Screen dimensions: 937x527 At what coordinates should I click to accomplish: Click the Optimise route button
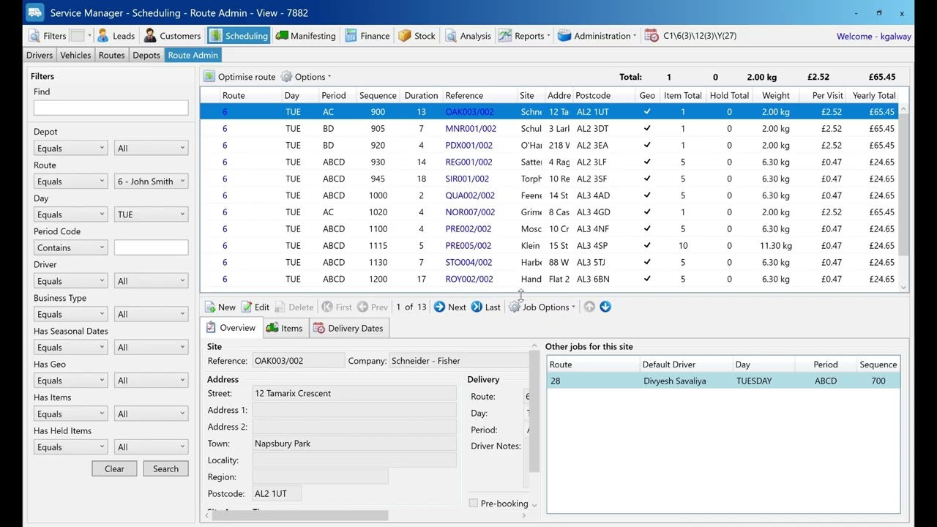[x=239, y=77]
